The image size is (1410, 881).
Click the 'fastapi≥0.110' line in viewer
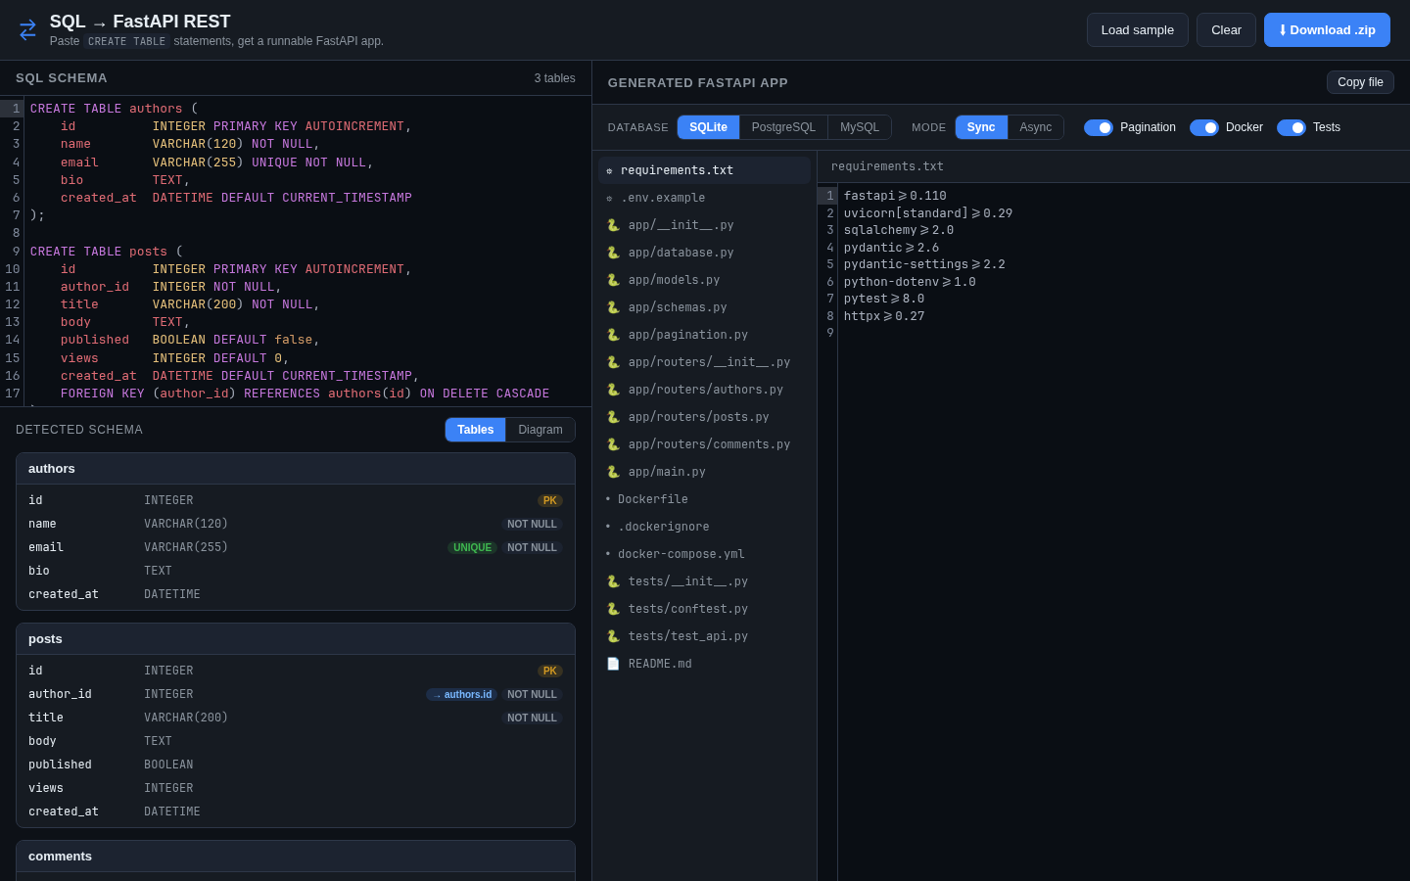895,196
